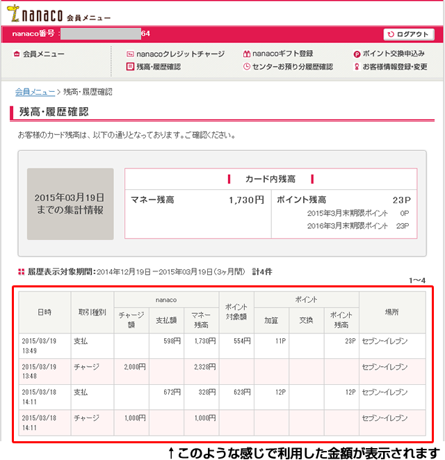Select the 623円 point-eligible amount cell
Viewport: 445px width, 460px height.
[236, 397]
